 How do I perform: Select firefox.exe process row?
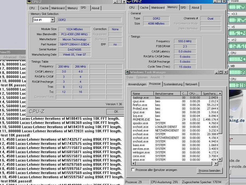[175, 105]
